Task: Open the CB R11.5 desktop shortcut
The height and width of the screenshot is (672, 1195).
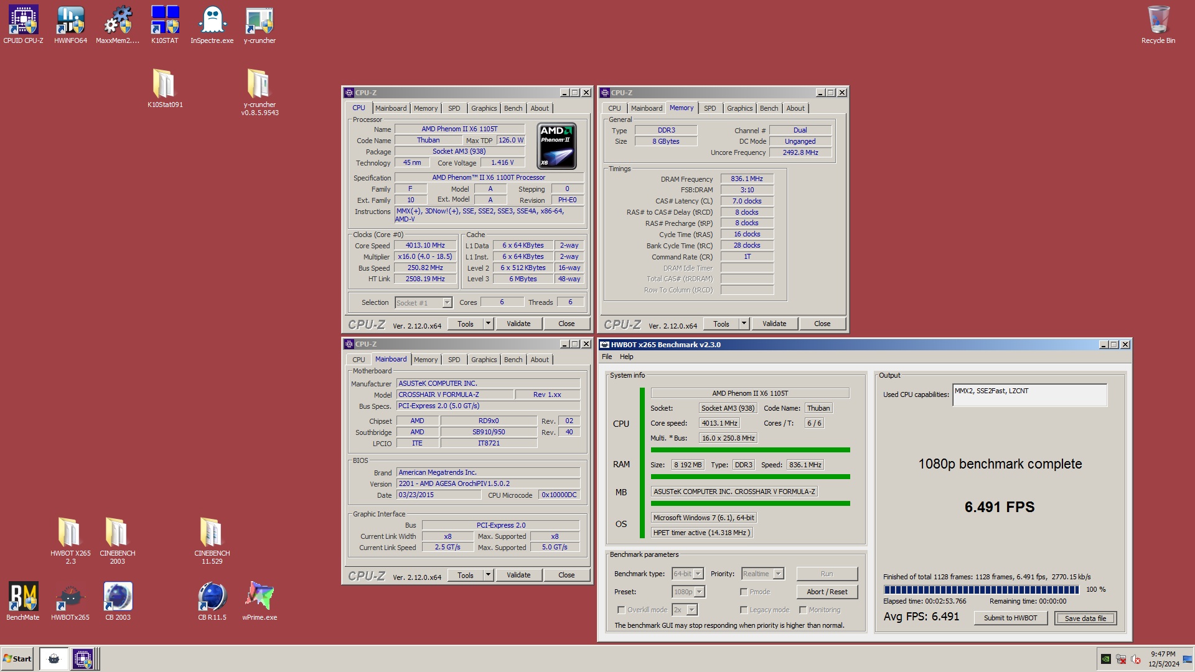Action: pos(212,600)
